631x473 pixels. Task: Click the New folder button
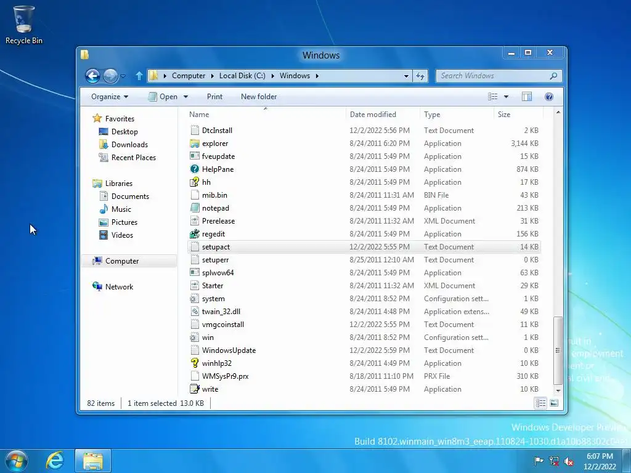[259, 97]
